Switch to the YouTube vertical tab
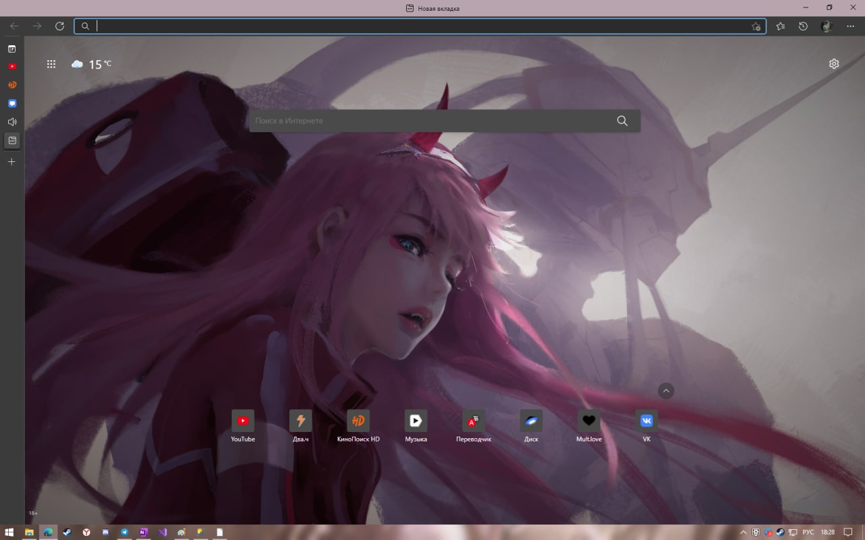The height and width of the screenshot is (540, 865). [11, 67]
